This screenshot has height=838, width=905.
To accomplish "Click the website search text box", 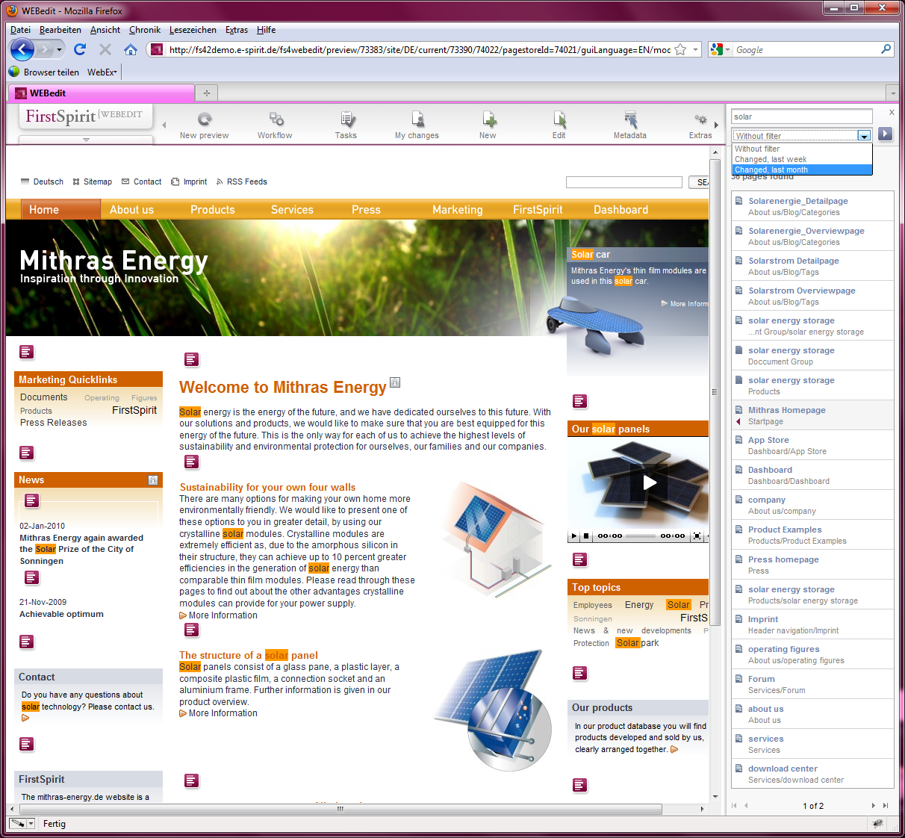I will 624,182.
